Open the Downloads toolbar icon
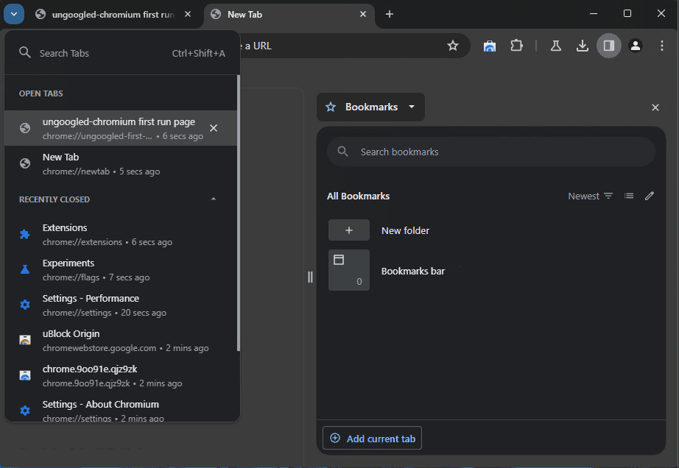 point(583,46)
